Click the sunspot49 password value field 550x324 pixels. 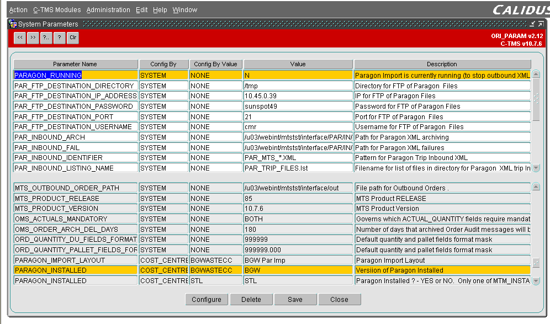[x=298, y=106]
